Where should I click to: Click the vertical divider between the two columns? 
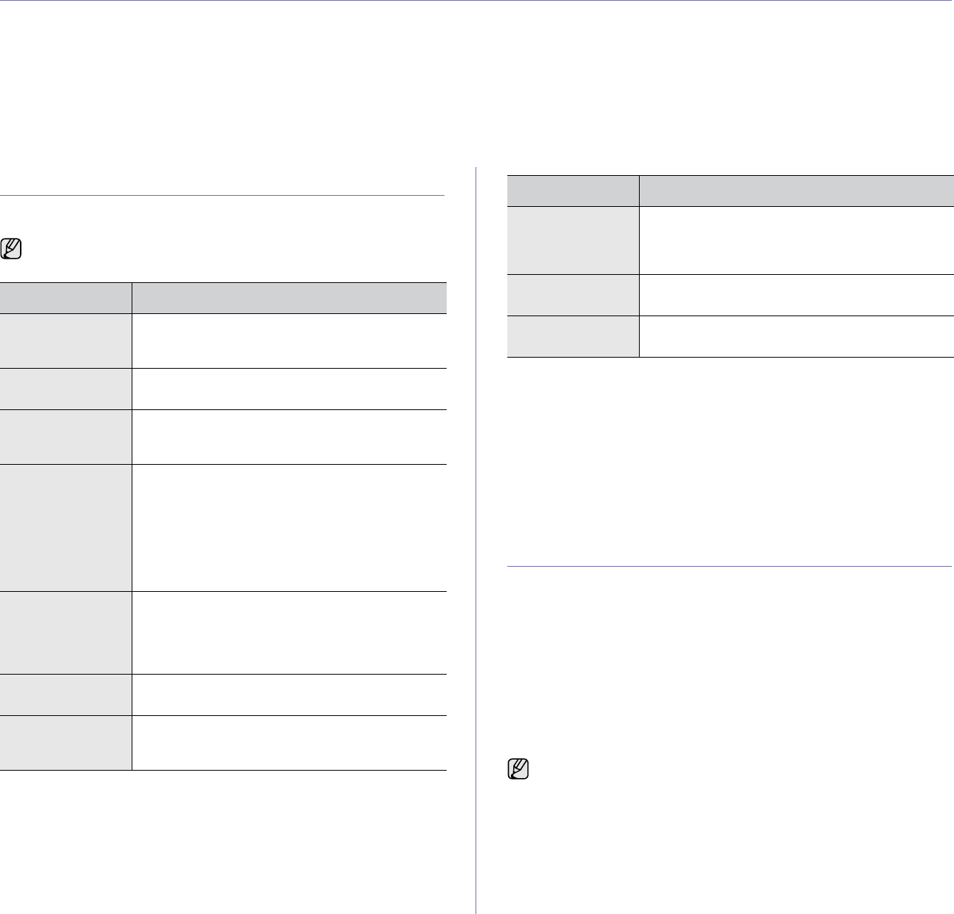click(x=476, y=539)
